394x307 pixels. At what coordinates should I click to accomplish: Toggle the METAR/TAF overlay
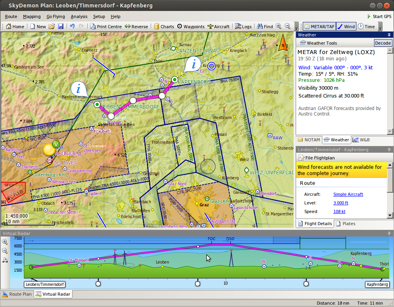319,26
